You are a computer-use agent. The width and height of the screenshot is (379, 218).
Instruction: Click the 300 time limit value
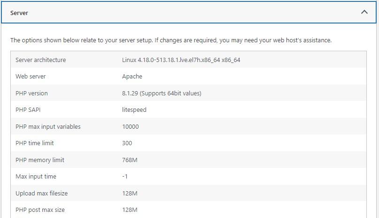[127, 143]
